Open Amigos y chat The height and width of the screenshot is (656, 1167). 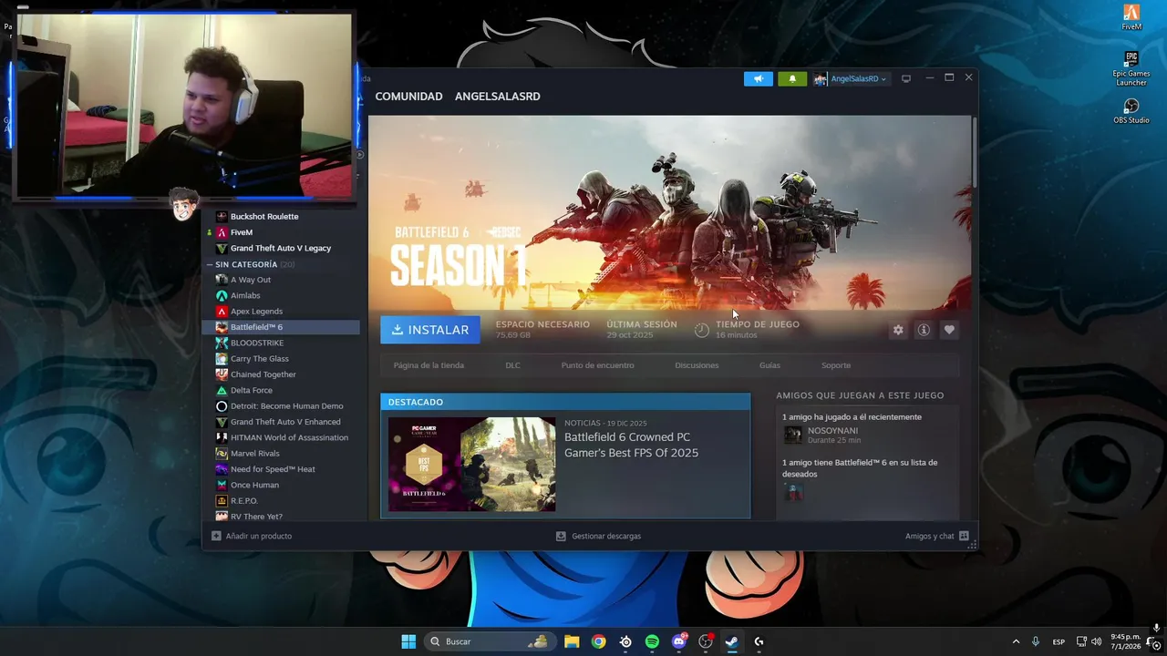coord(936,536)
